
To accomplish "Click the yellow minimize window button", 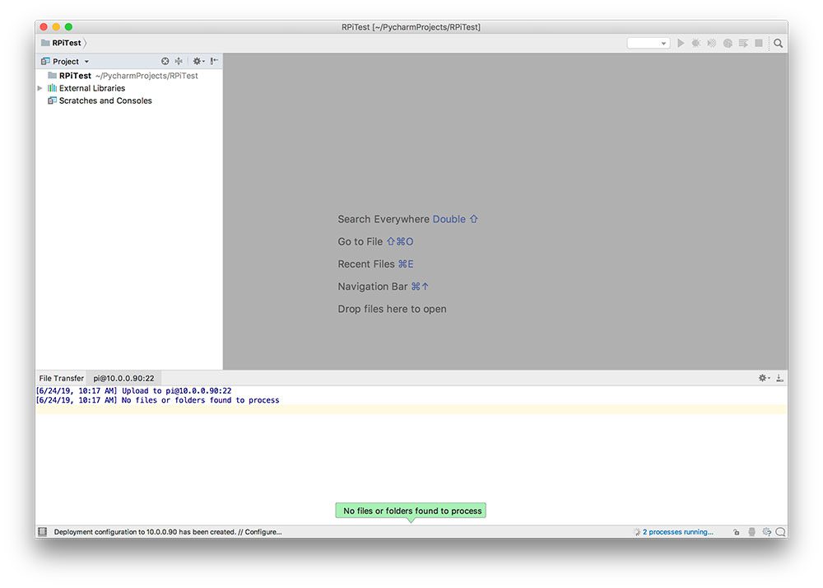I will (56, 27).
